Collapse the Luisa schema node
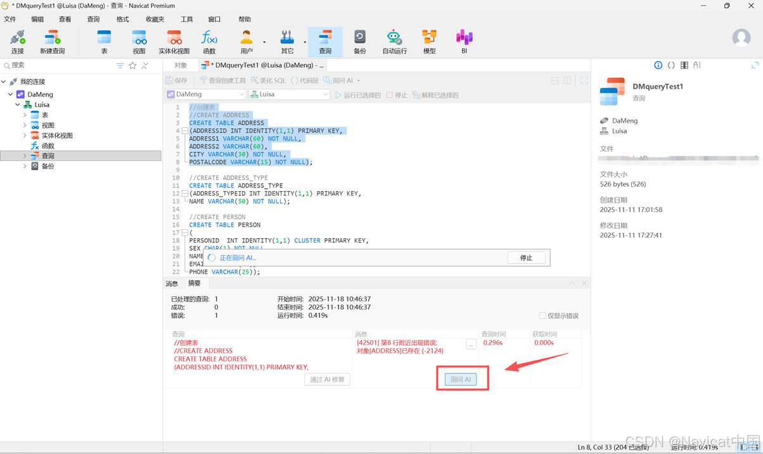This screenshot has width=763, height=454. click(x=18, y=104)
